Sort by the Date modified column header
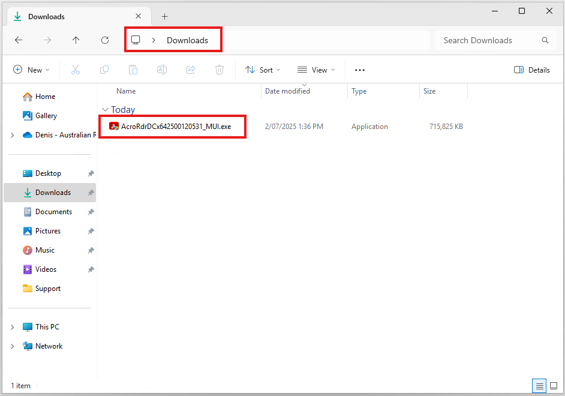Image resolution: width=565 pixels, height=396 pixels. pyautogui.click(x=288, y=91)
